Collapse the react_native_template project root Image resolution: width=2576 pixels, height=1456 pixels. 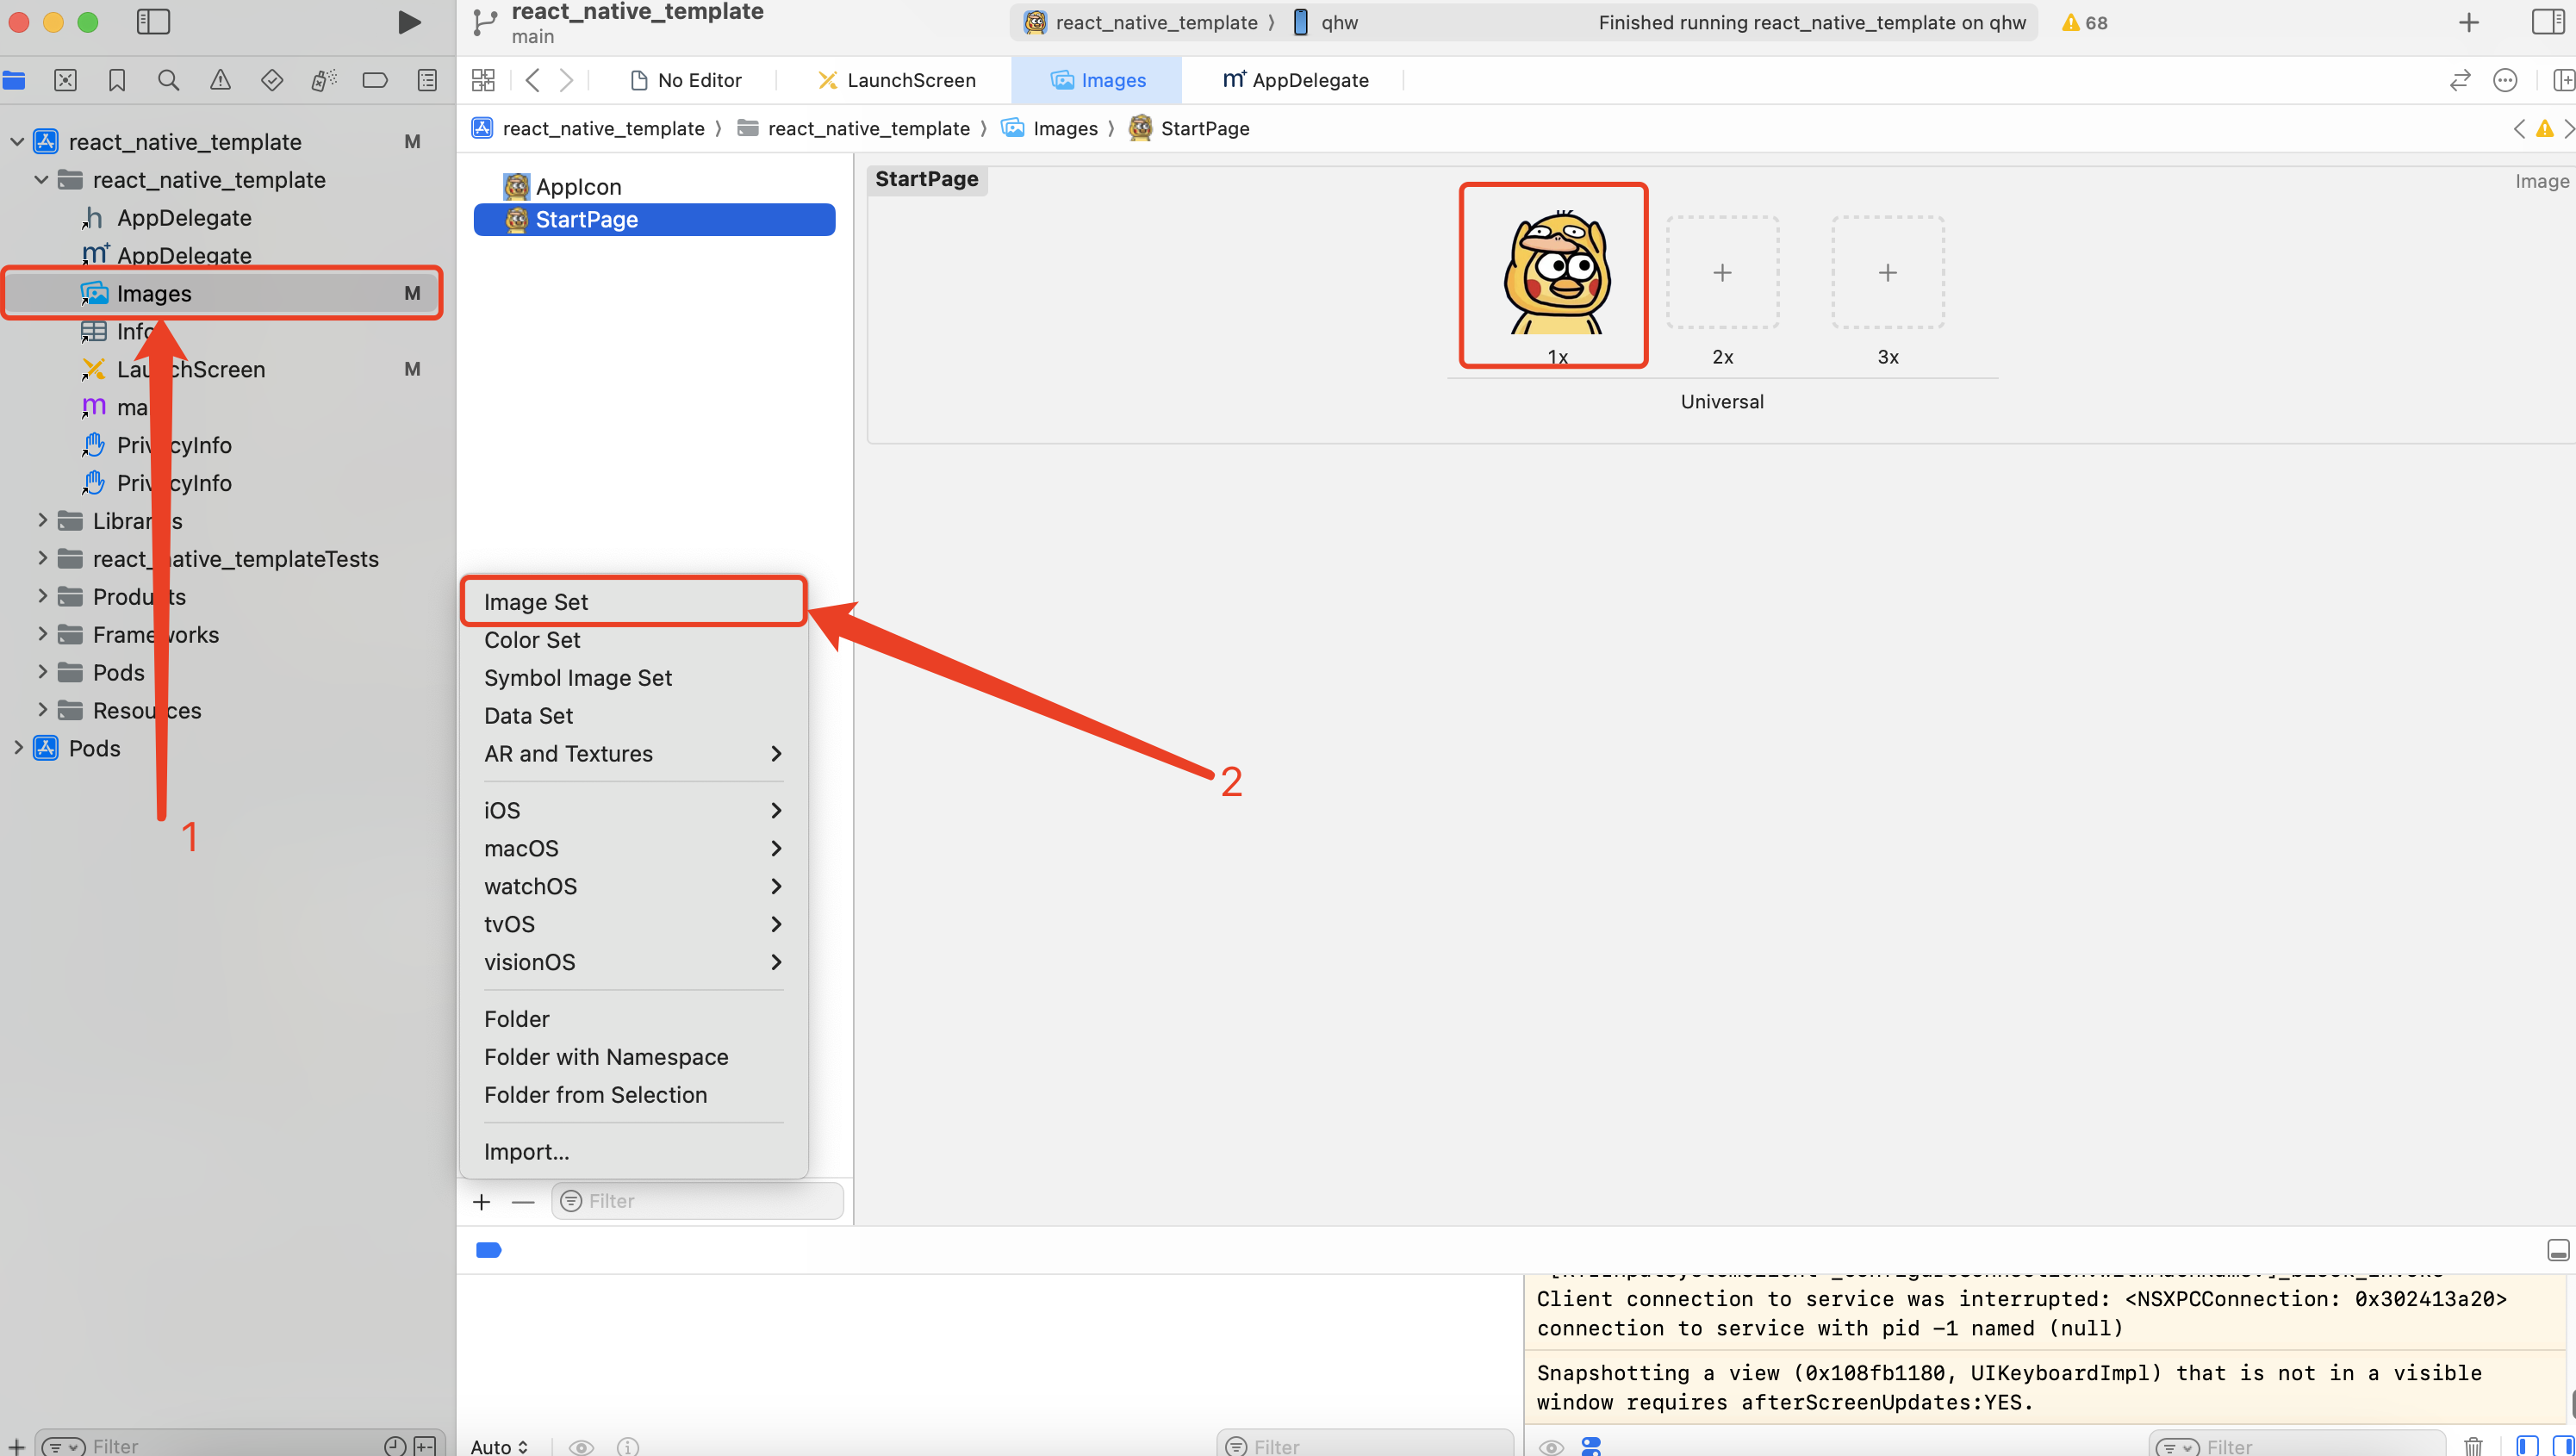click(17, 142)
